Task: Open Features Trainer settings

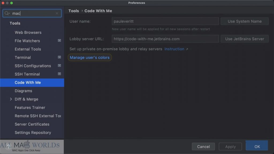Action: pos(30,107)
